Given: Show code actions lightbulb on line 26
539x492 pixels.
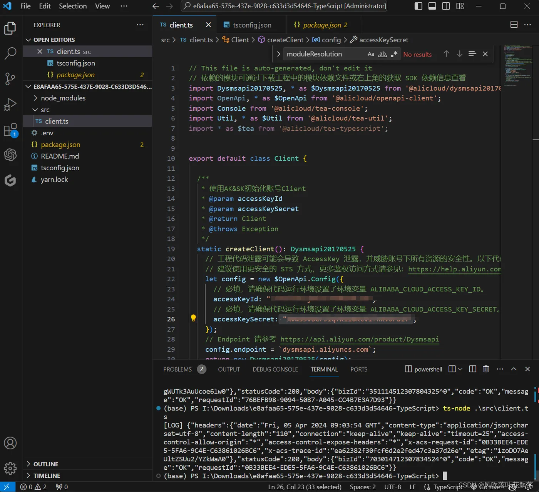Looking at the screenshot, I should [193, 318].
